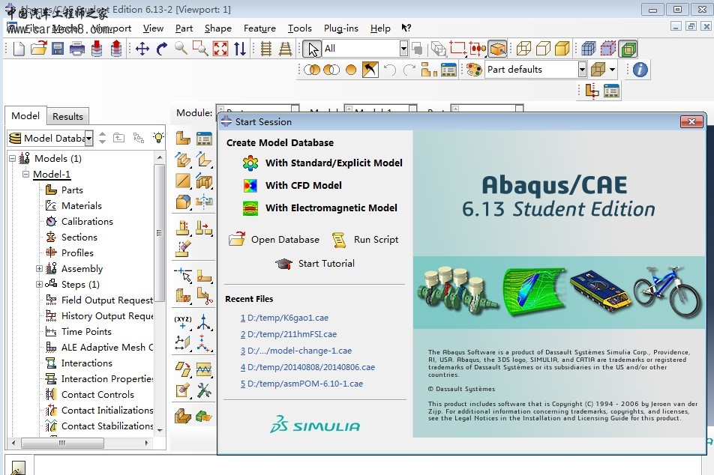Open recent file D:/temp/asmPOM-6.10-1.cae
The height and width of the screenshot is (475, 714).
tap(302, 384)
